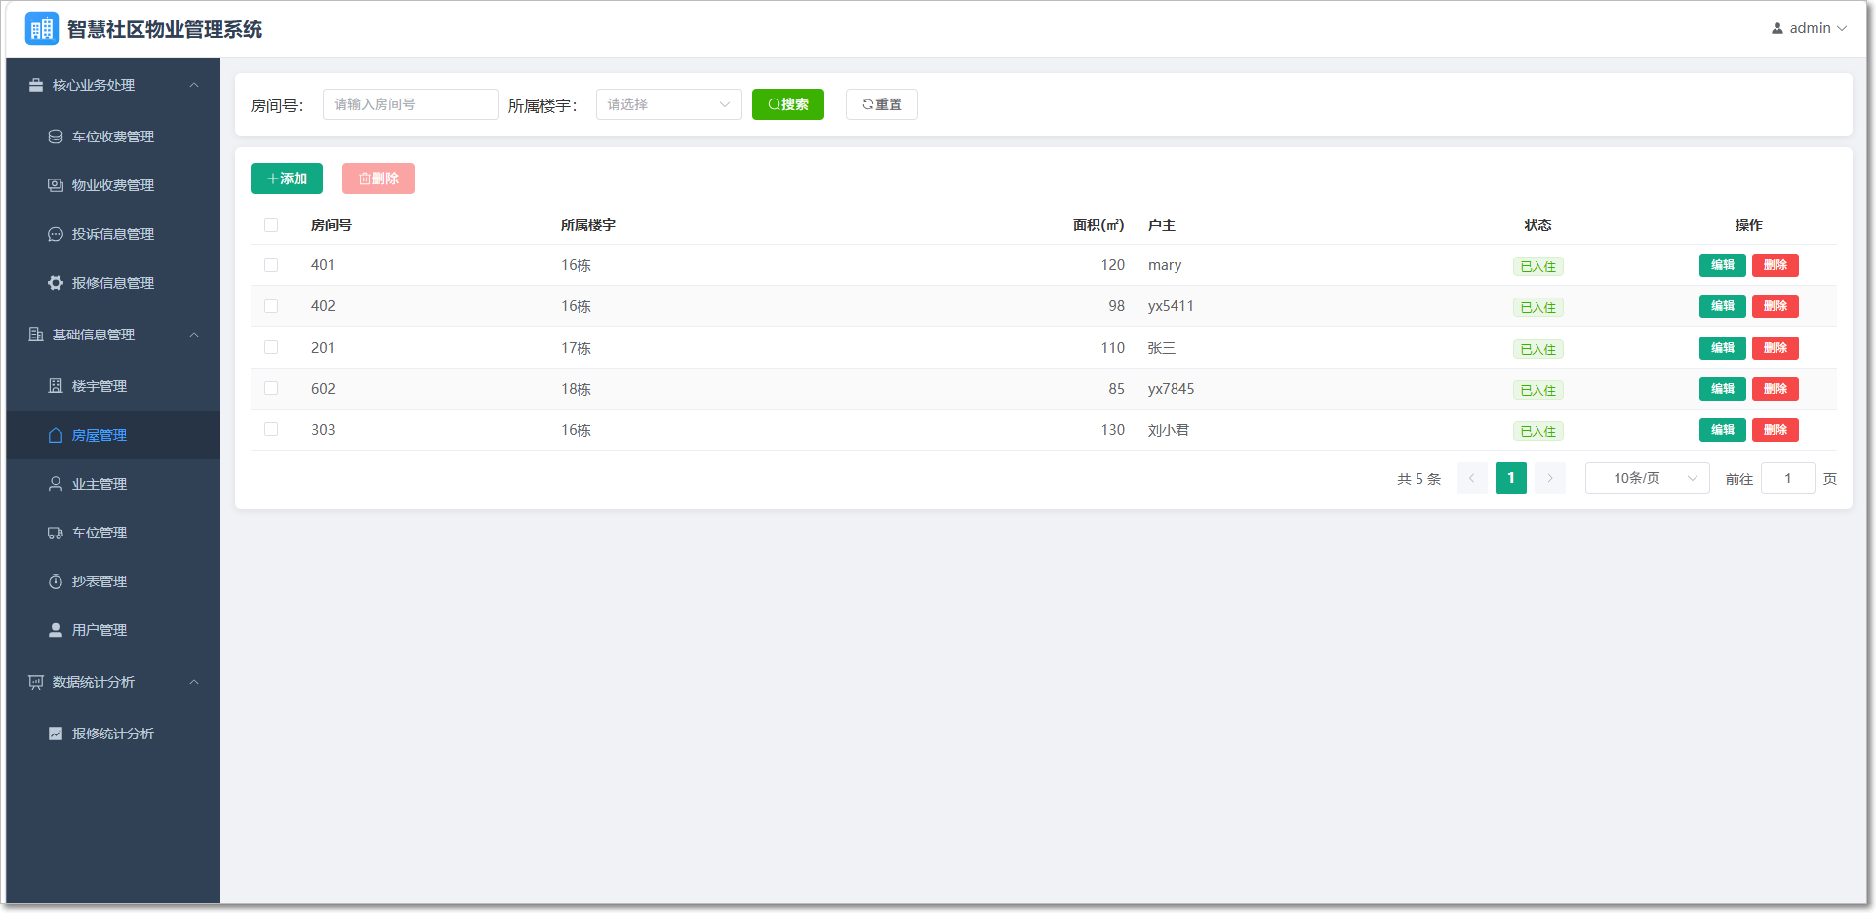Check the box for room 602
The width and height of the screenshot is (1876, 913).
tap(271, 388)
